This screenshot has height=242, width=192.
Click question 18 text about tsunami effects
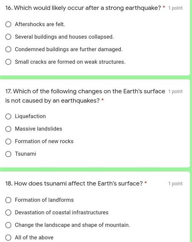[x=74, y=183]
